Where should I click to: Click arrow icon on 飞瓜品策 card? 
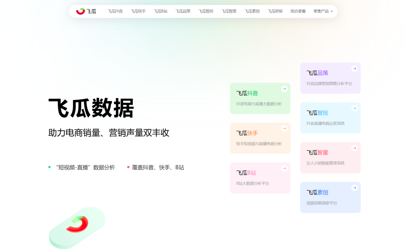pos(354,69)
